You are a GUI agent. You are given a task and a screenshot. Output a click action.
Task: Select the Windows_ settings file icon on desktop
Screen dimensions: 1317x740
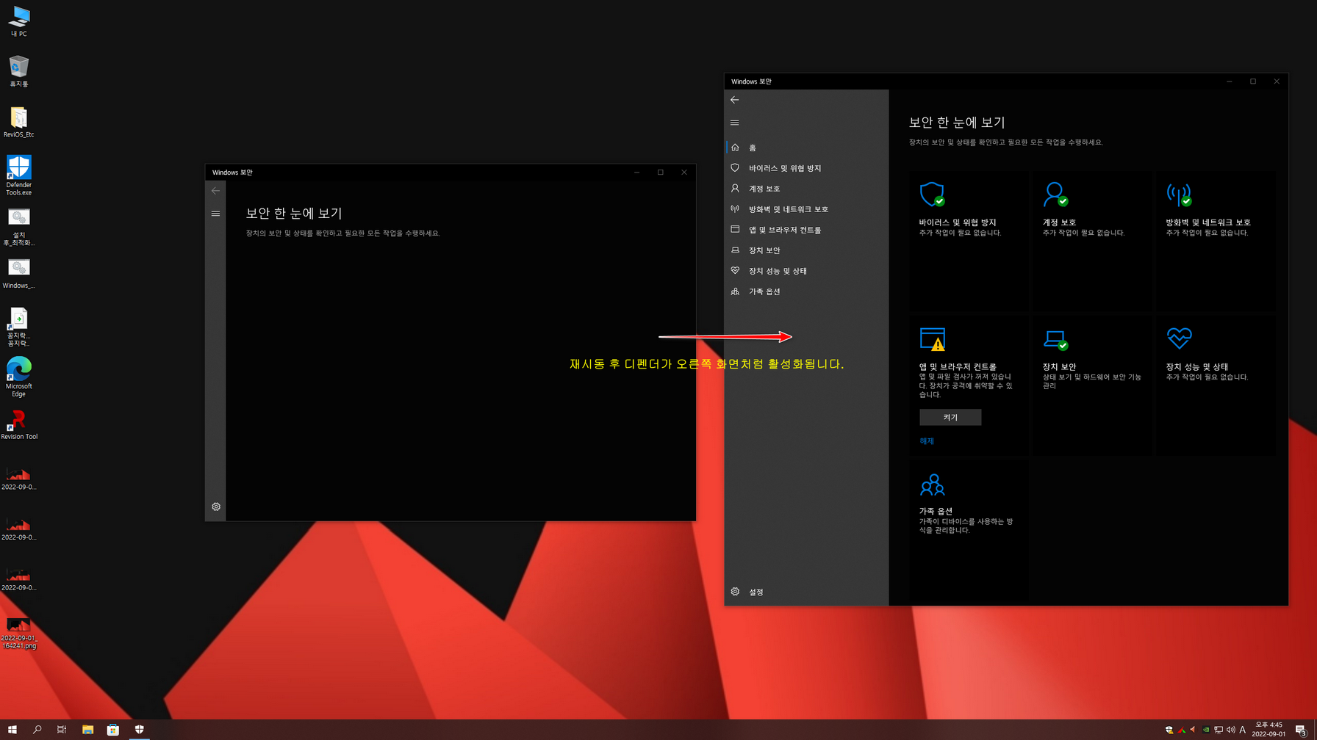tap(19, 274)
